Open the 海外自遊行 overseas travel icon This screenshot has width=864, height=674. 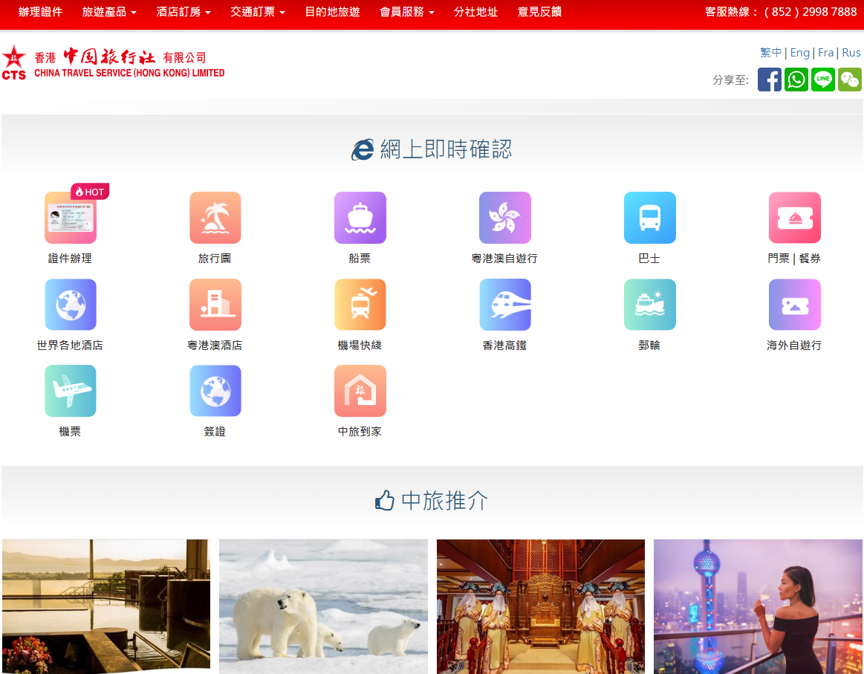coord(795,305)
